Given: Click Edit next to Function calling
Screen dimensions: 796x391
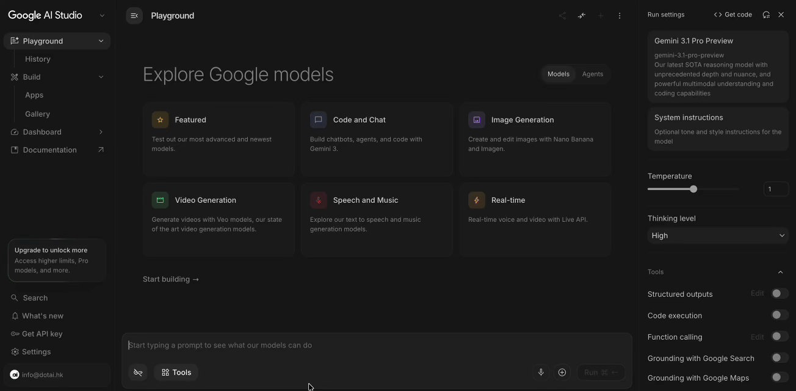Looking at the screenshot, I should click(757, 337).
